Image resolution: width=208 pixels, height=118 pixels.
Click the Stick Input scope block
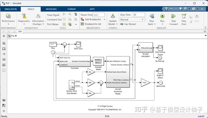coord(78,44)
